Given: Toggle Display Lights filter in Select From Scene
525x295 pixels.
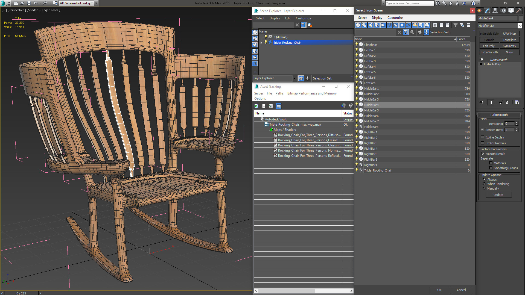Looking at the screenshot, I should (x=371, y=25).
